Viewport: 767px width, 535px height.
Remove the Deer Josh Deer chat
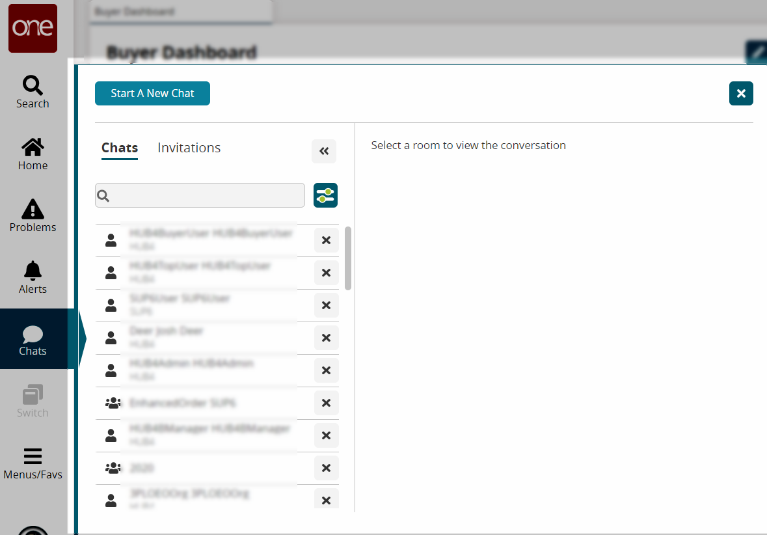point(327,338)
